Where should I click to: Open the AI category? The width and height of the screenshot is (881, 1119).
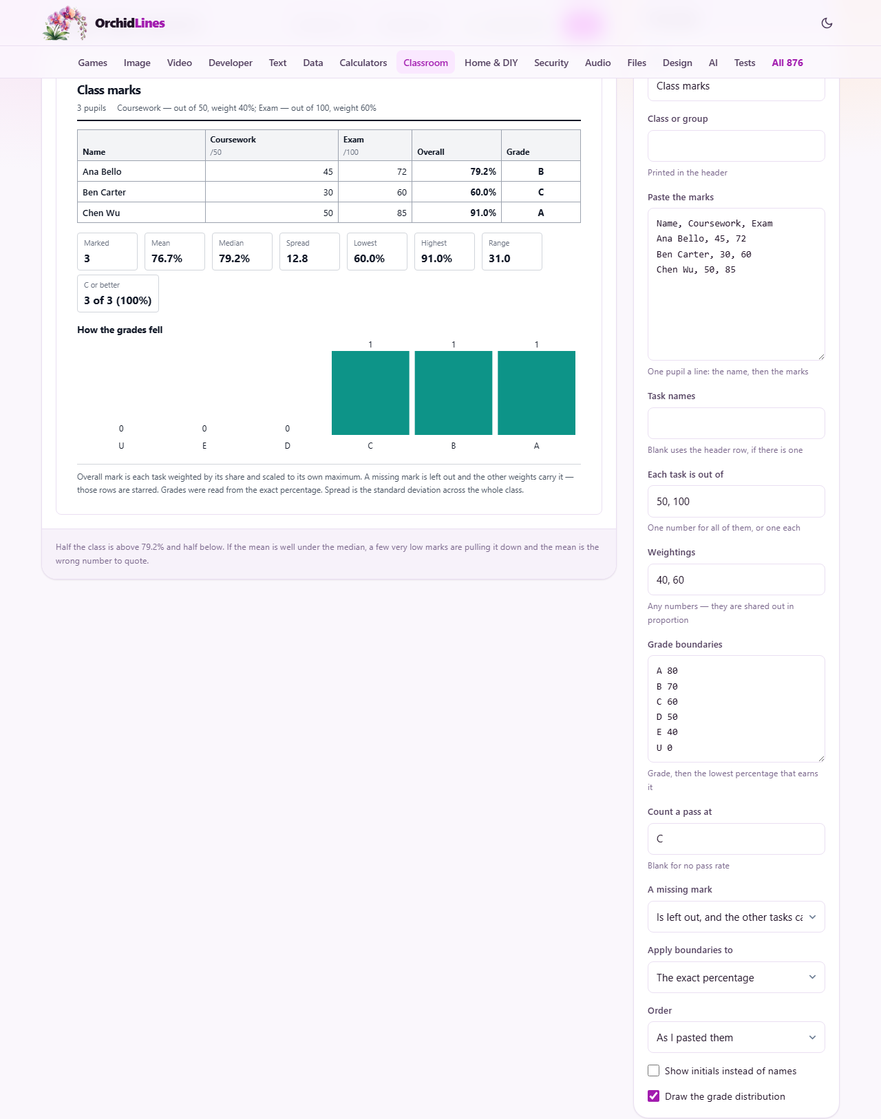tap(713, 63)
